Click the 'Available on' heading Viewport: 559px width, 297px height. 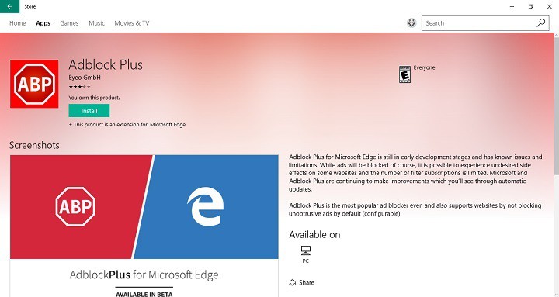click(314, 235)
